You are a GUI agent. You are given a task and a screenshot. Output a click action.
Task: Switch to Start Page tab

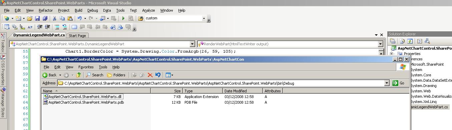tap(77, 35)
